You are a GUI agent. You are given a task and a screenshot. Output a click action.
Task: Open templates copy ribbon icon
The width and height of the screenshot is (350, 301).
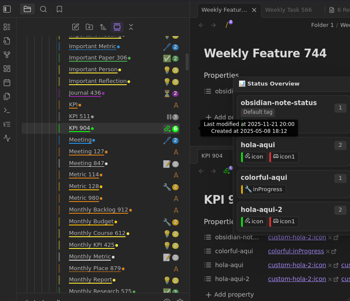[7, 96]
